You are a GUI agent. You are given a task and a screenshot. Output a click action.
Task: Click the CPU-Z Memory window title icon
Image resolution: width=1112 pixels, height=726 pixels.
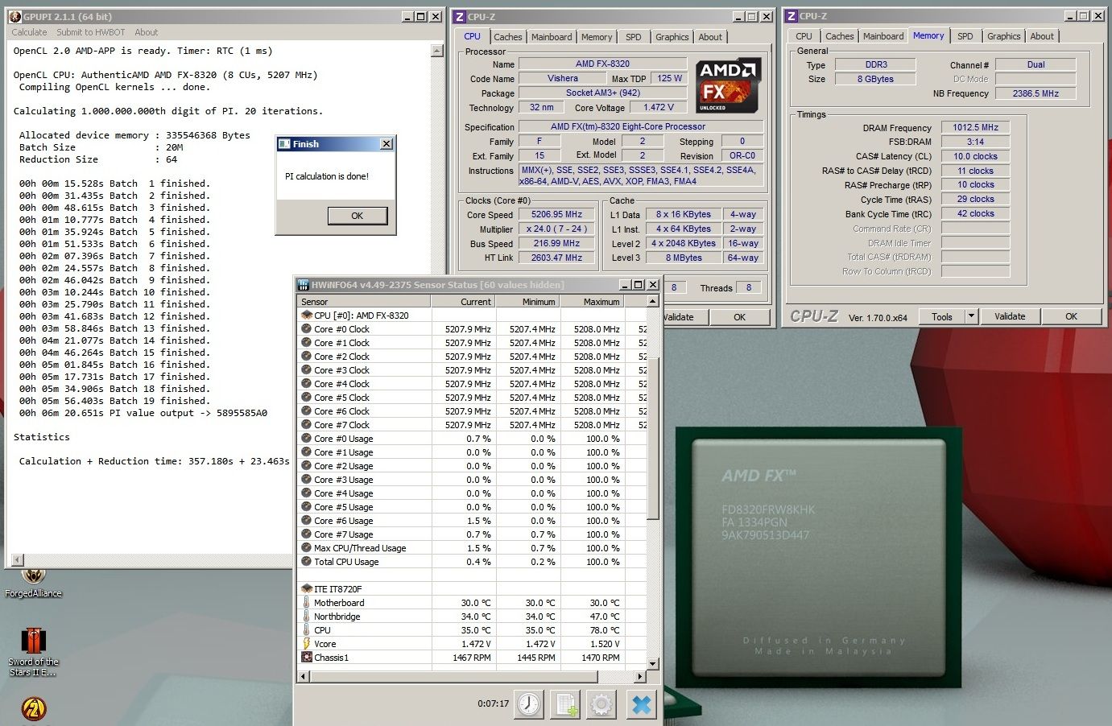pyautogui.click(x=792, y=15)
